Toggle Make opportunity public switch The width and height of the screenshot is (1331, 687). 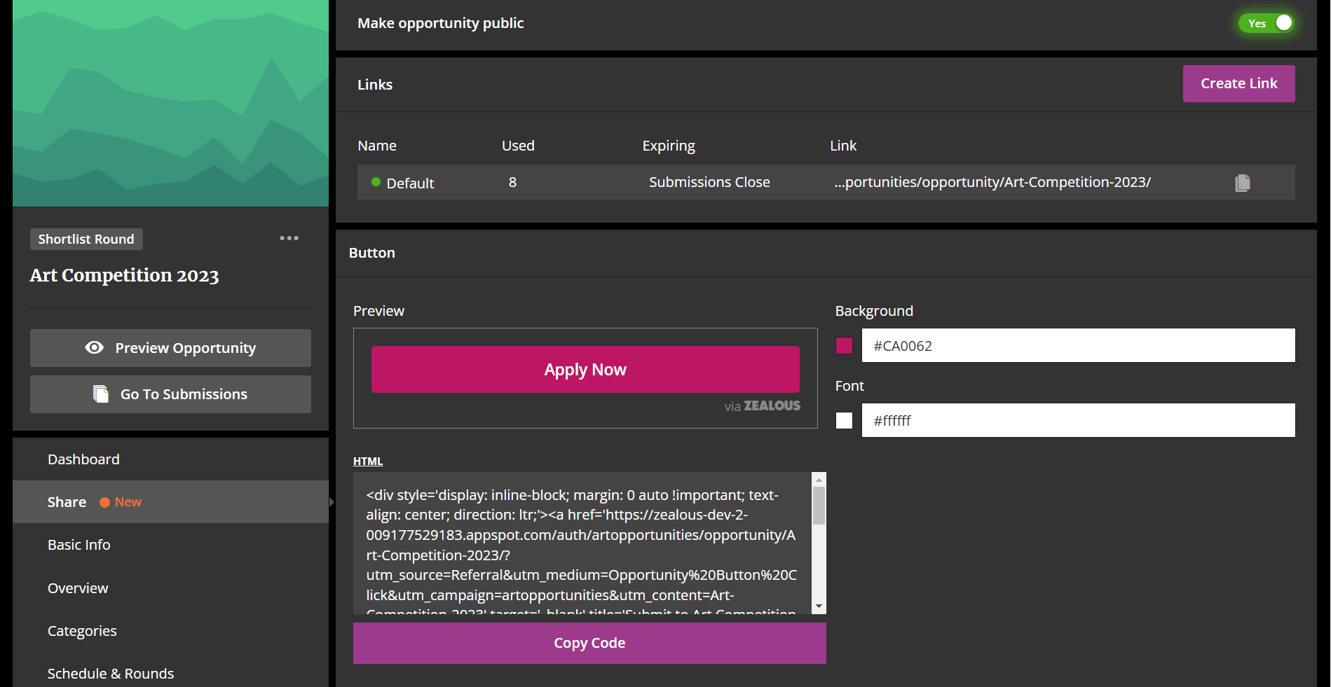point(1267,23)
